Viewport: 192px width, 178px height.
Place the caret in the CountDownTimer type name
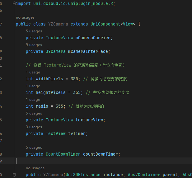[63, 154]
